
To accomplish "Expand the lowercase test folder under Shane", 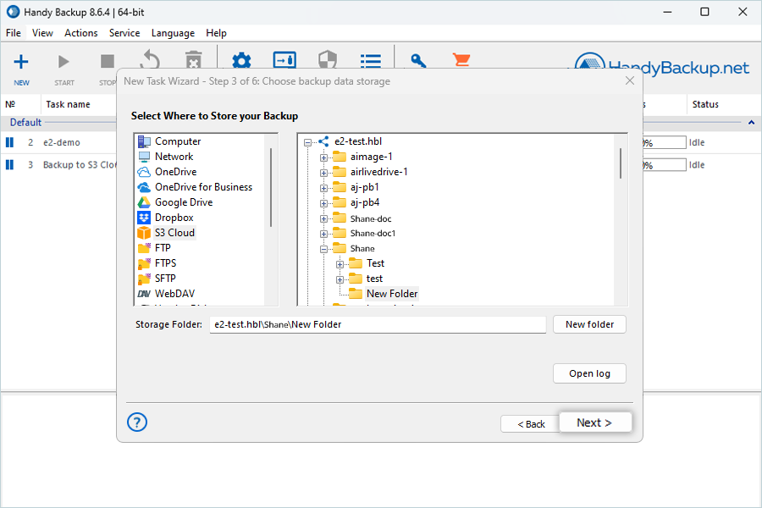I will point(340,279).
